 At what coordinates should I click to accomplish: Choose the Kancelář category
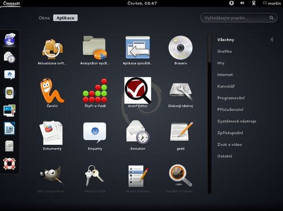point(226,86)
